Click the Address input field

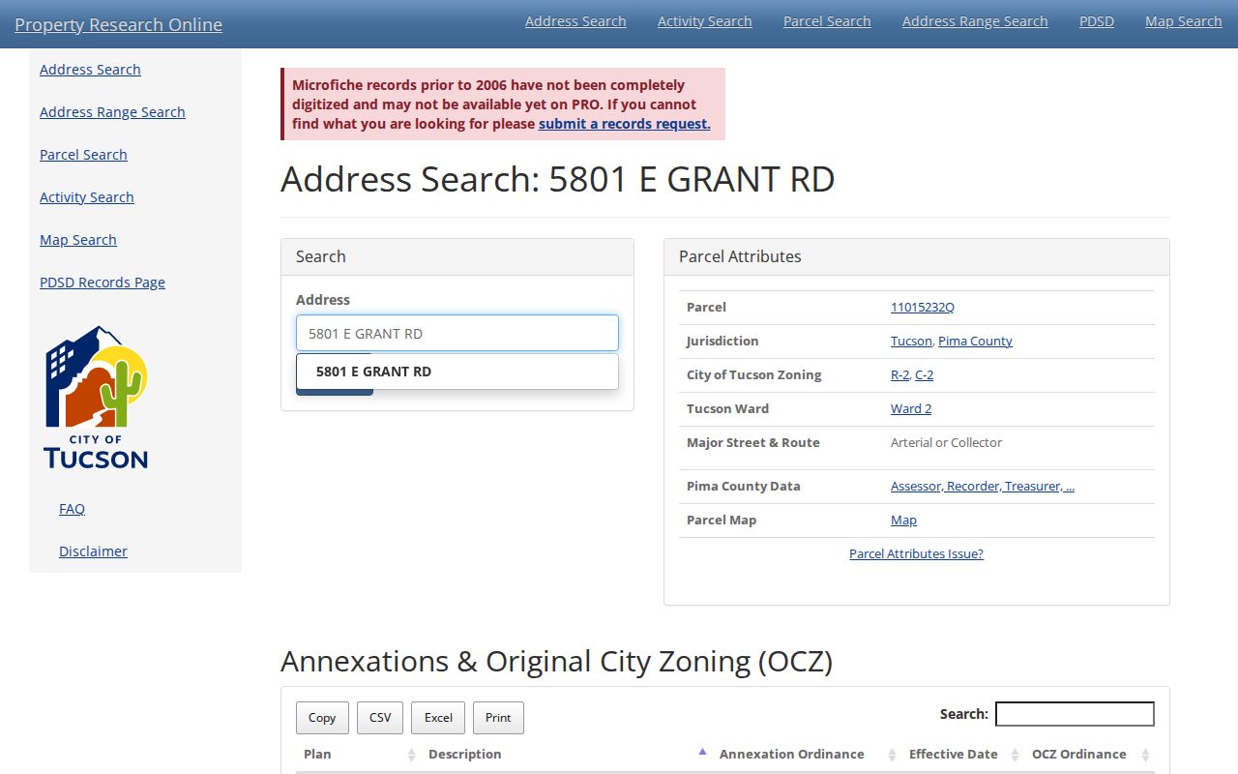[457, 333]
